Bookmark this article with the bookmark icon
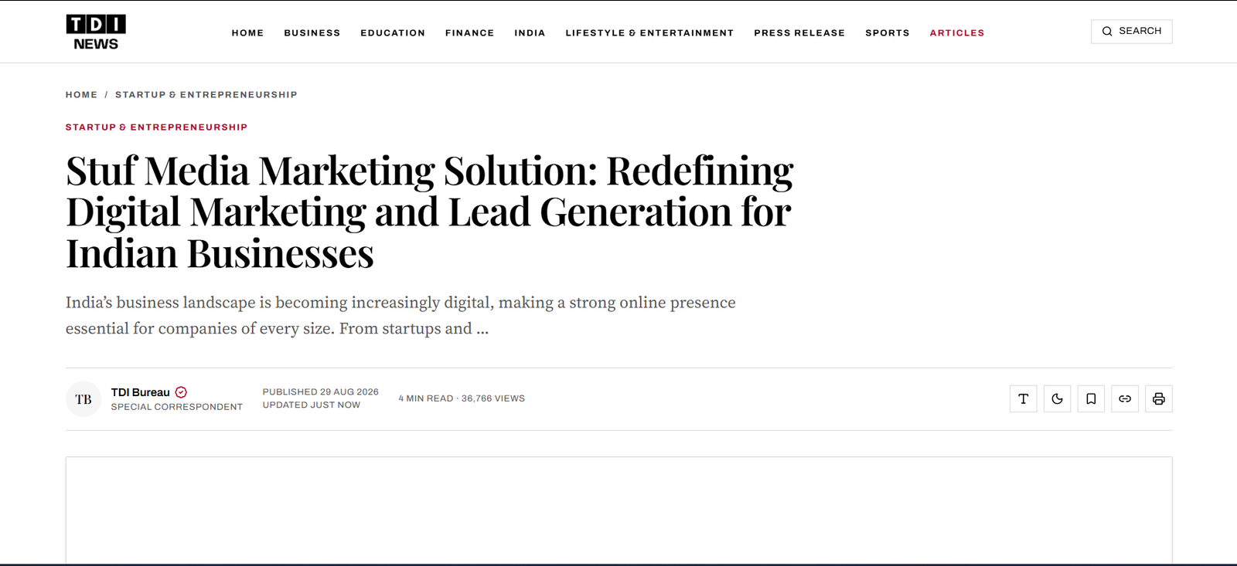Screen dimensions: 1237x566 pyautogui.click(x=1091, y=398)
